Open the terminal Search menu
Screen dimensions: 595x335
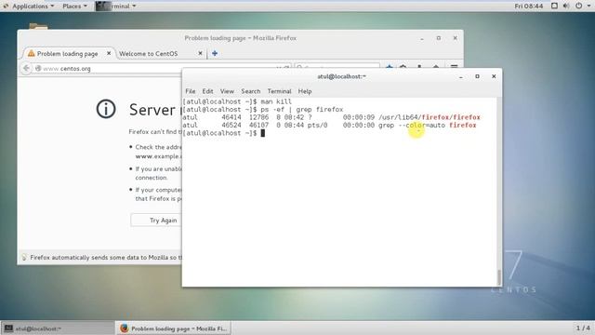[251, 91]
